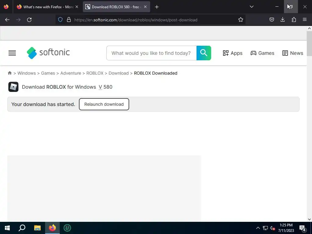
Task: Open Adventure breadcrumb link
Action: 71,73
